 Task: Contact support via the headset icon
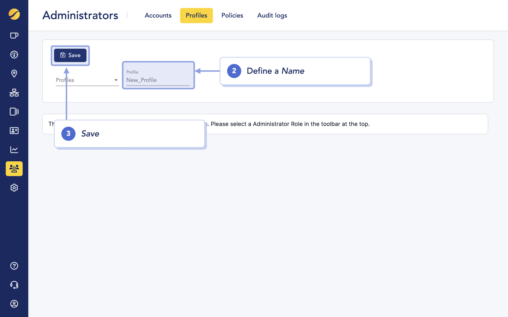tap(14, 285)
